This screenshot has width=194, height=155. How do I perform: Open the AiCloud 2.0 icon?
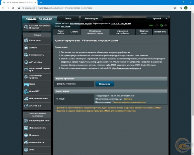pos(26,106)
